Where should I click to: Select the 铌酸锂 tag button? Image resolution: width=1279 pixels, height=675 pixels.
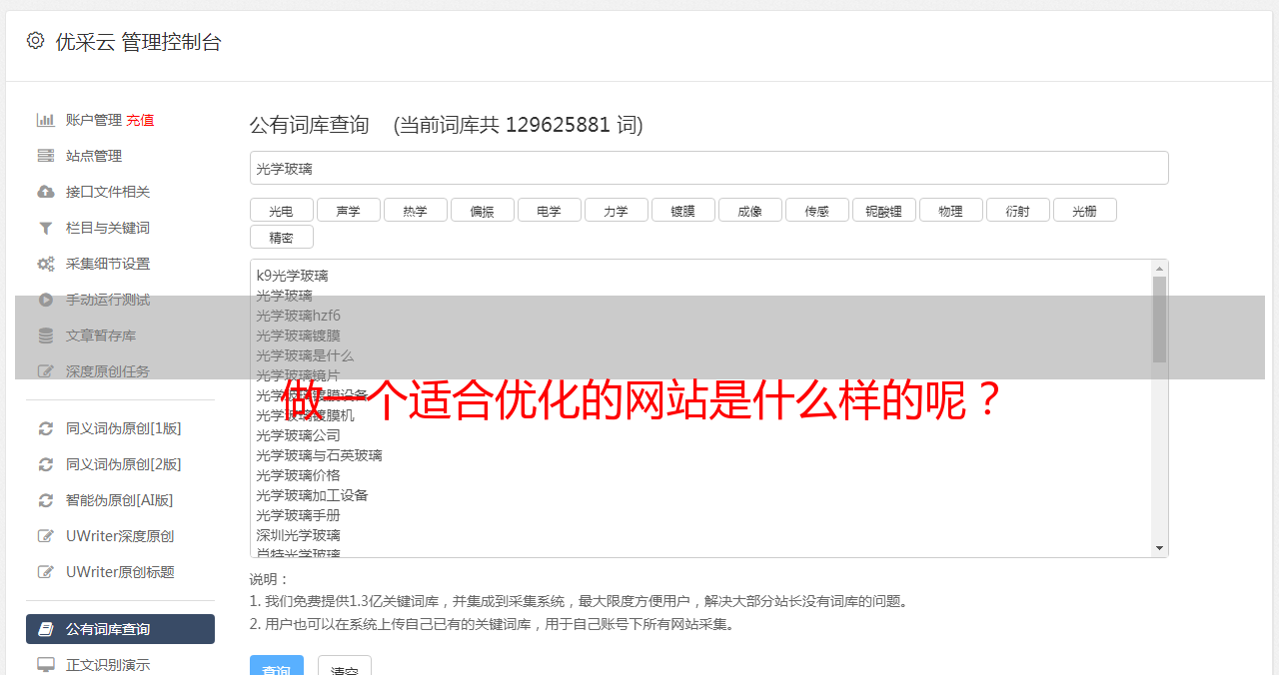pos(883,210)
